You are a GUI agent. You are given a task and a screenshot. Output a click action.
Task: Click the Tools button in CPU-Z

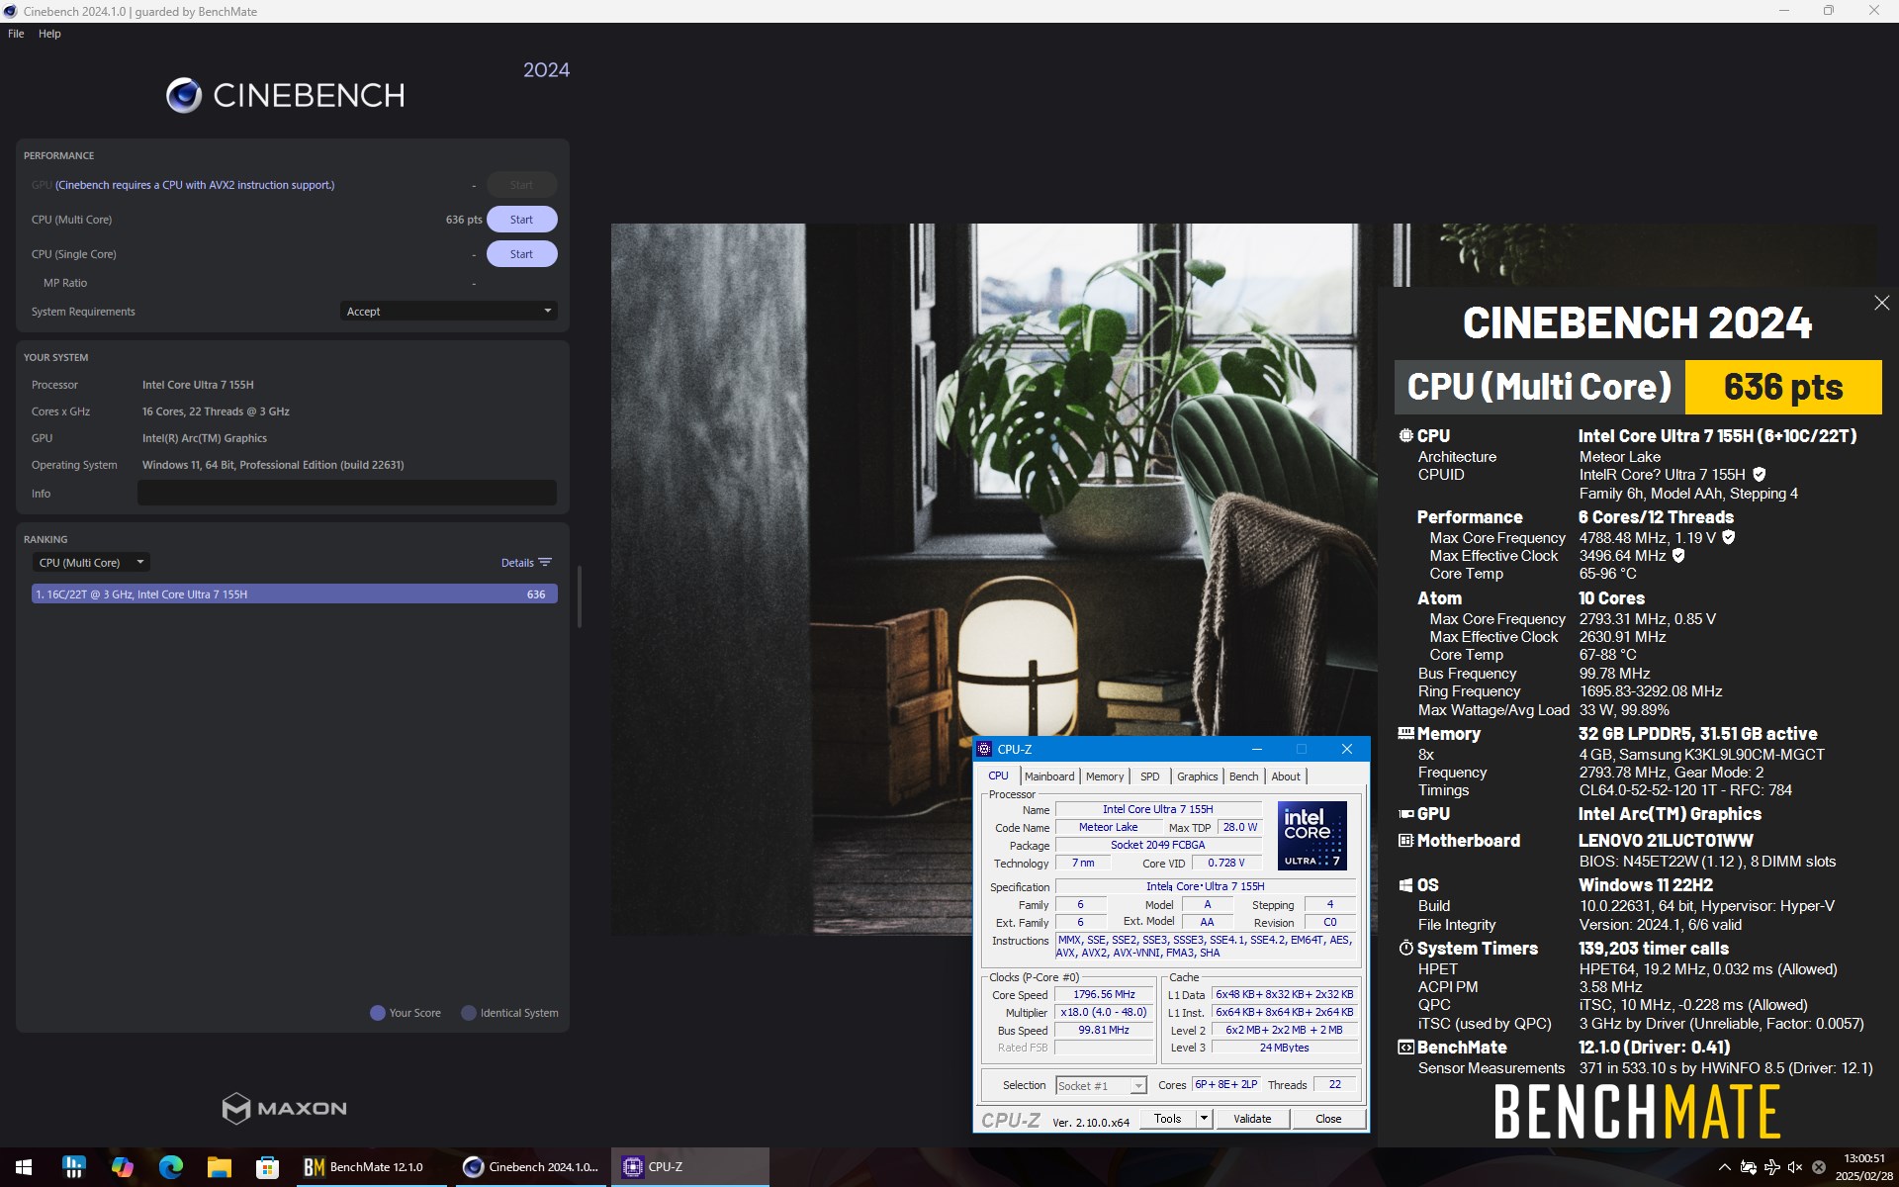tap(1167, 1119)
